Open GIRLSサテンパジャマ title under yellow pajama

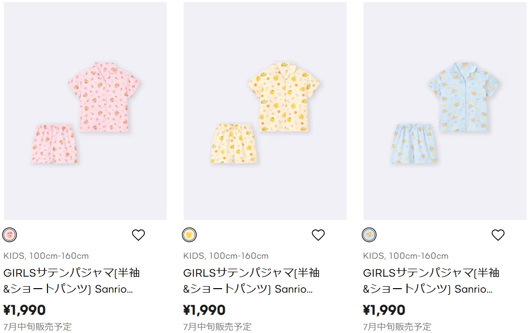click(251, 281)
